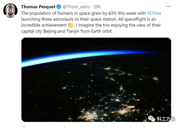Click the 20h timestamp
Screen dimensions: 181x127
click(x=97, y=7)
